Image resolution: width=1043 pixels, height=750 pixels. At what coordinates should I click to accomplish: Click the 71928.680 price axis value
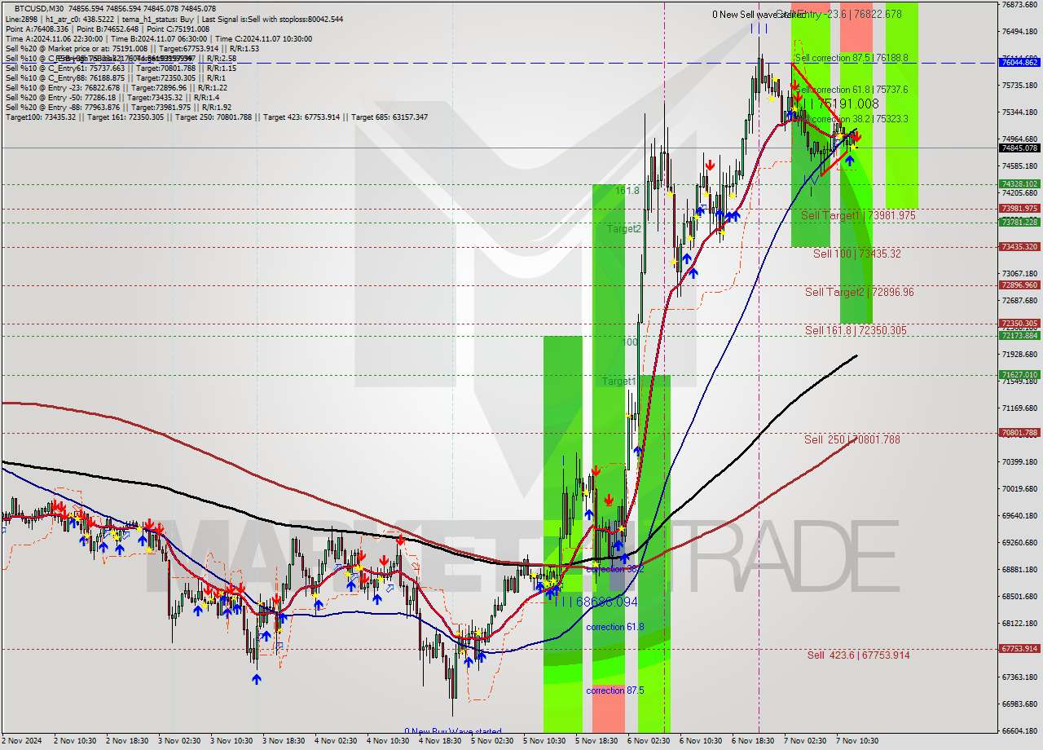(x=1019, y=355)
